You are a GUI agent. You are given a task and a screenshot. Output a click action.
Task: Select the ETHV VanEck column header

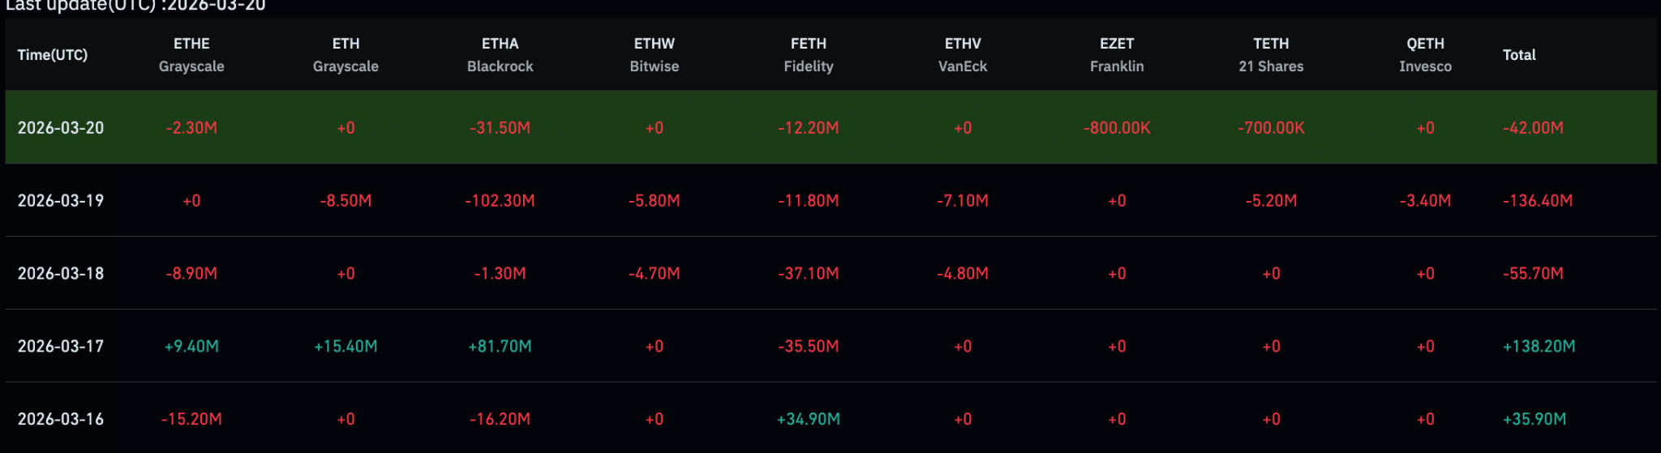963,54
